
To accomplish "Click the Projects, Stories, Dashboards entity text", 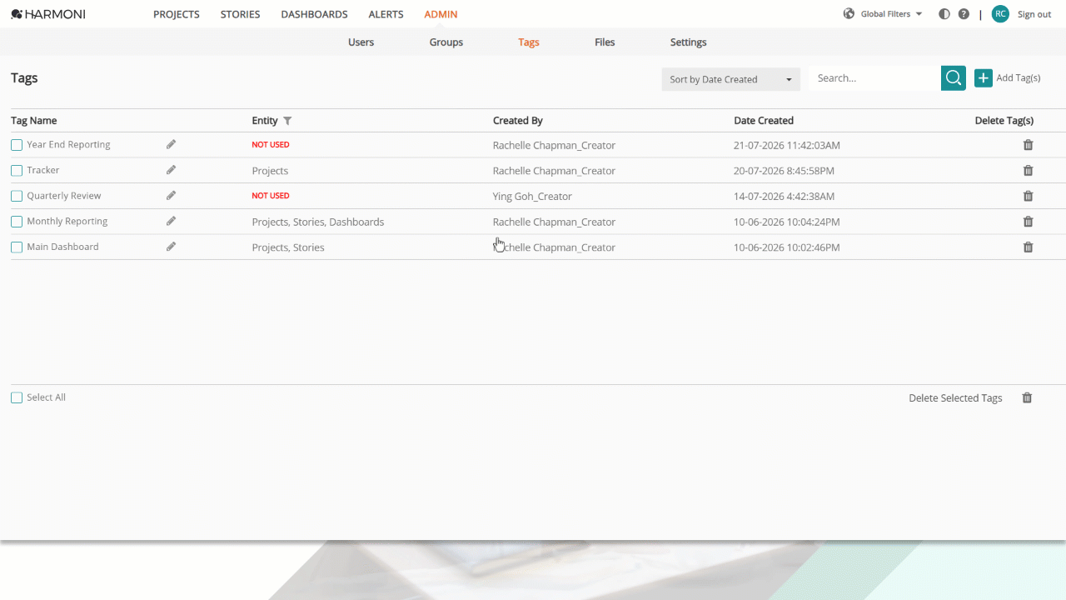I will [318, 222].
